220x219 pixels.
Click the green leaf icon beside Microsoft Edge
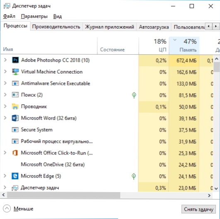134,176
